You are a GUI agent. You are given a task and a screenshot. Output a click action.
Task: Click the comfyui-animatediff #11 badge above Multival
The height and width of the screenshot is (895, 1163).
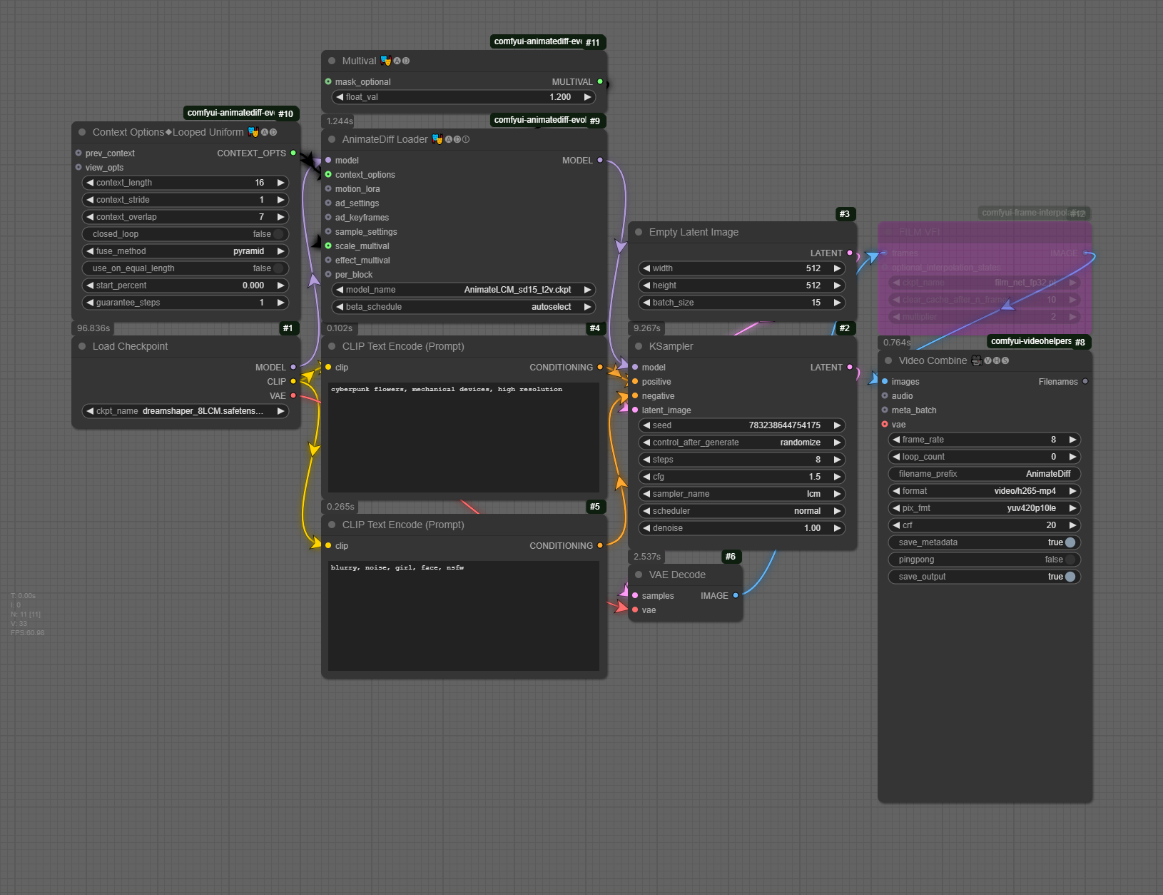click(x=547, y=42)
